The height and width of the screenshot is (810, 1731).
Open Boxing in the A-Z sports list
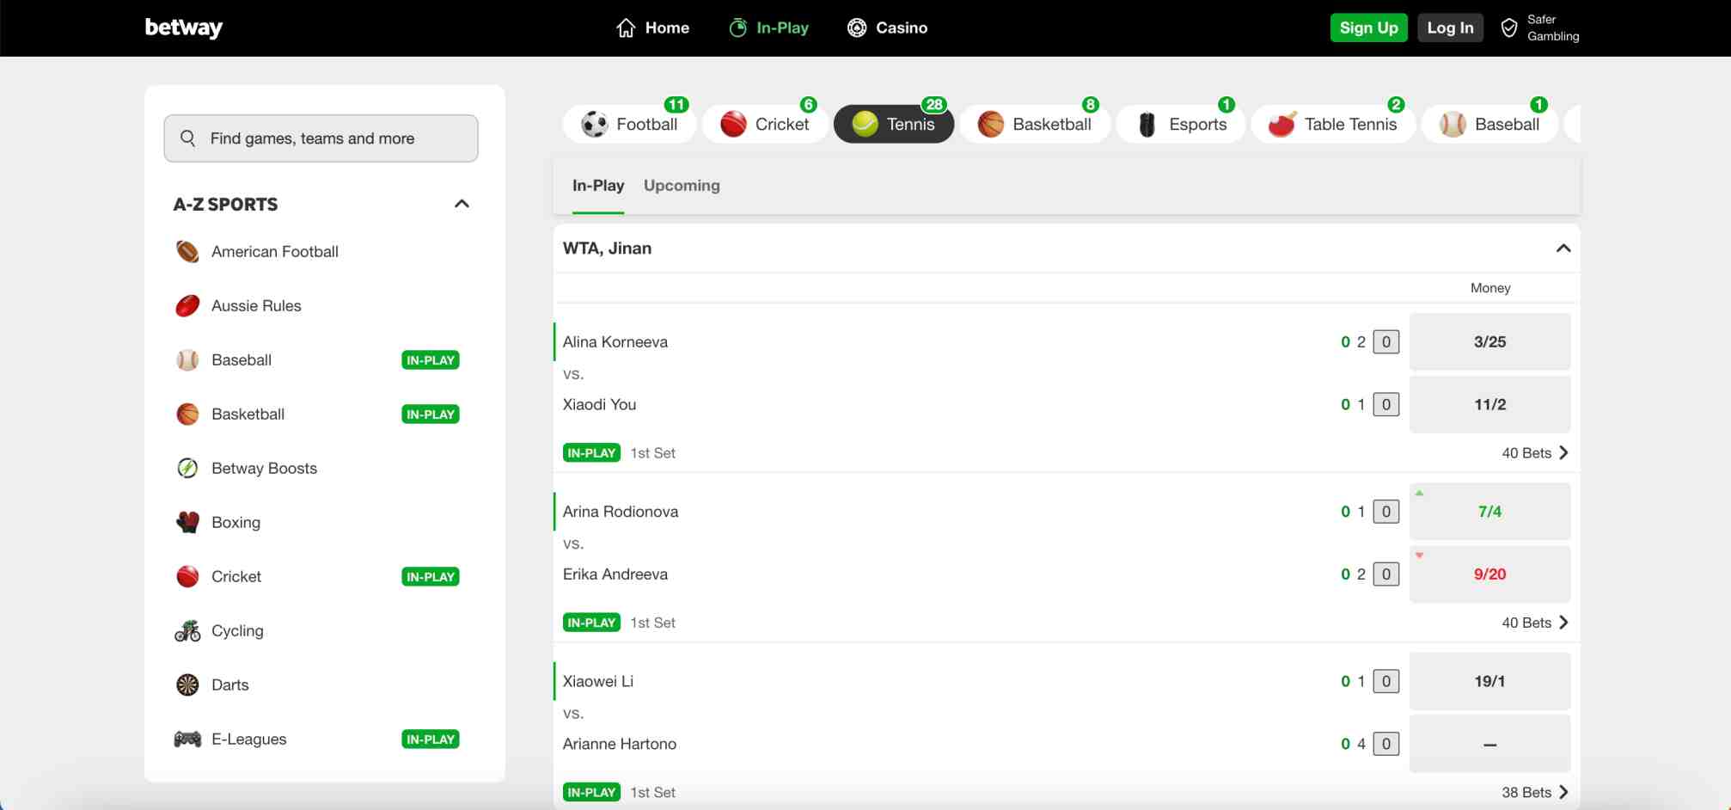pyautogui.click(x=235, y=523)
